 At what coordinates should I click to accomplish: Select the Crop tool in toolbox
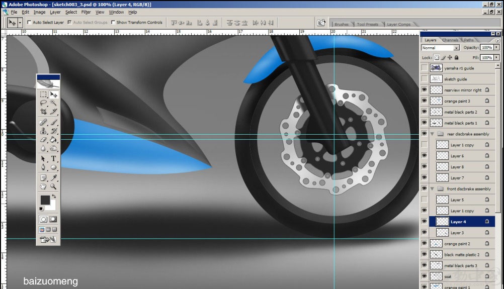pos(43,112)
